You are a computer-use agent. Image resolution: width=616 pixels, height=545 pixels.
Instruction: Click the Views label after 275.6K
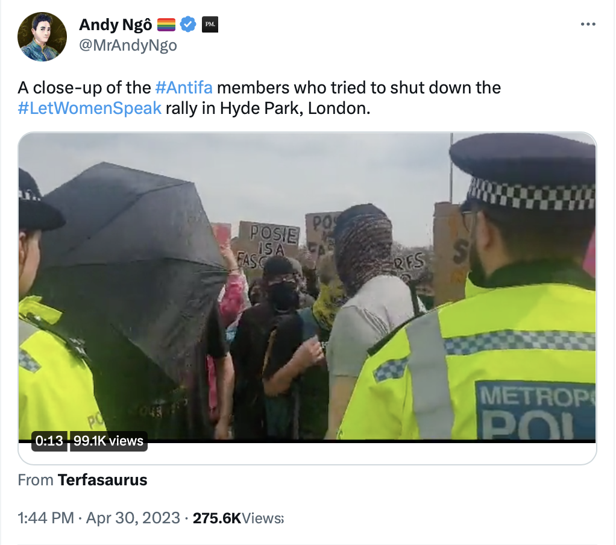pyautogui.click(x=262, y=518)
